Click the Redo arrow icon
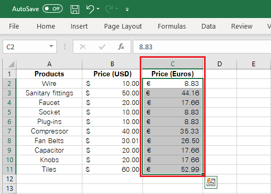 (109, 9)
